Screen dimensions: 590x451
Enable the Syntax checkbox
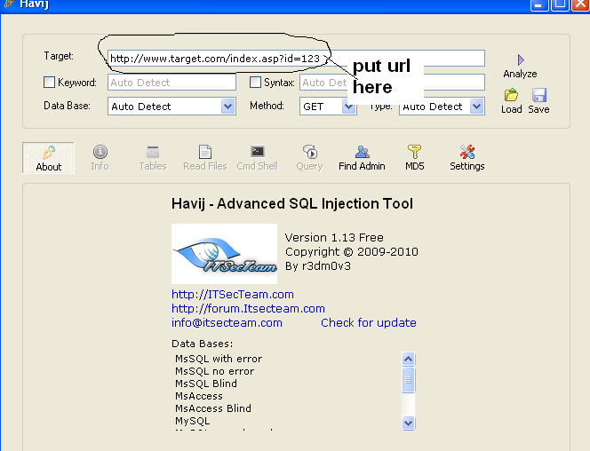(x=256, y=82)
